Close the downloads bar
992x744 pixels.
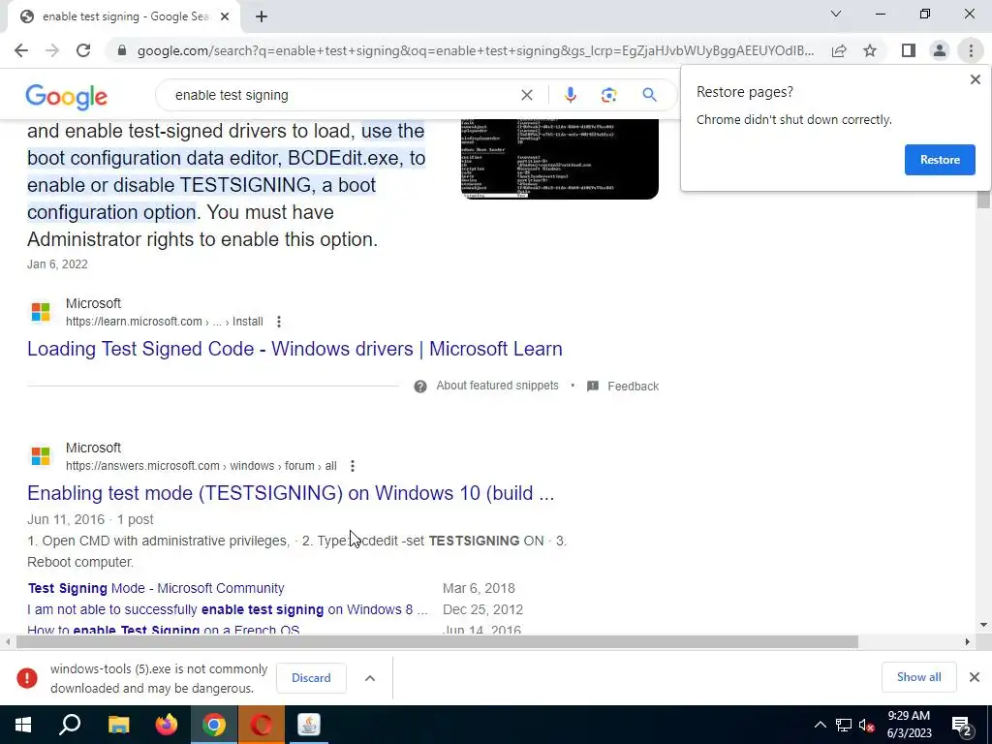[975, 677]
